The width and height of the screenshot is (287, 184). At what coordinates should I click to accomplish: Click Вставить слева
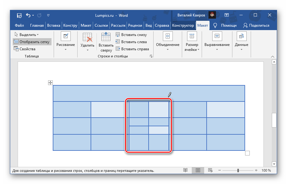[131, 42]
